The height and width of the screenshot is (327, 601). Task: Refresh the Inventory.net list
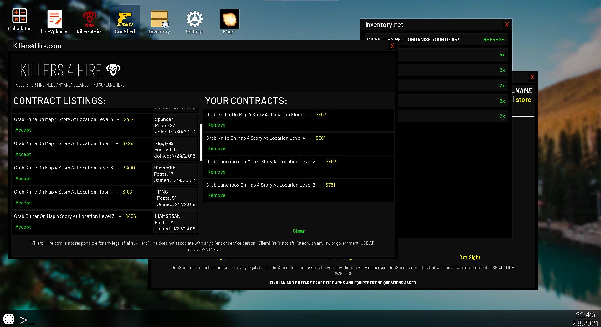coord(494,40)
